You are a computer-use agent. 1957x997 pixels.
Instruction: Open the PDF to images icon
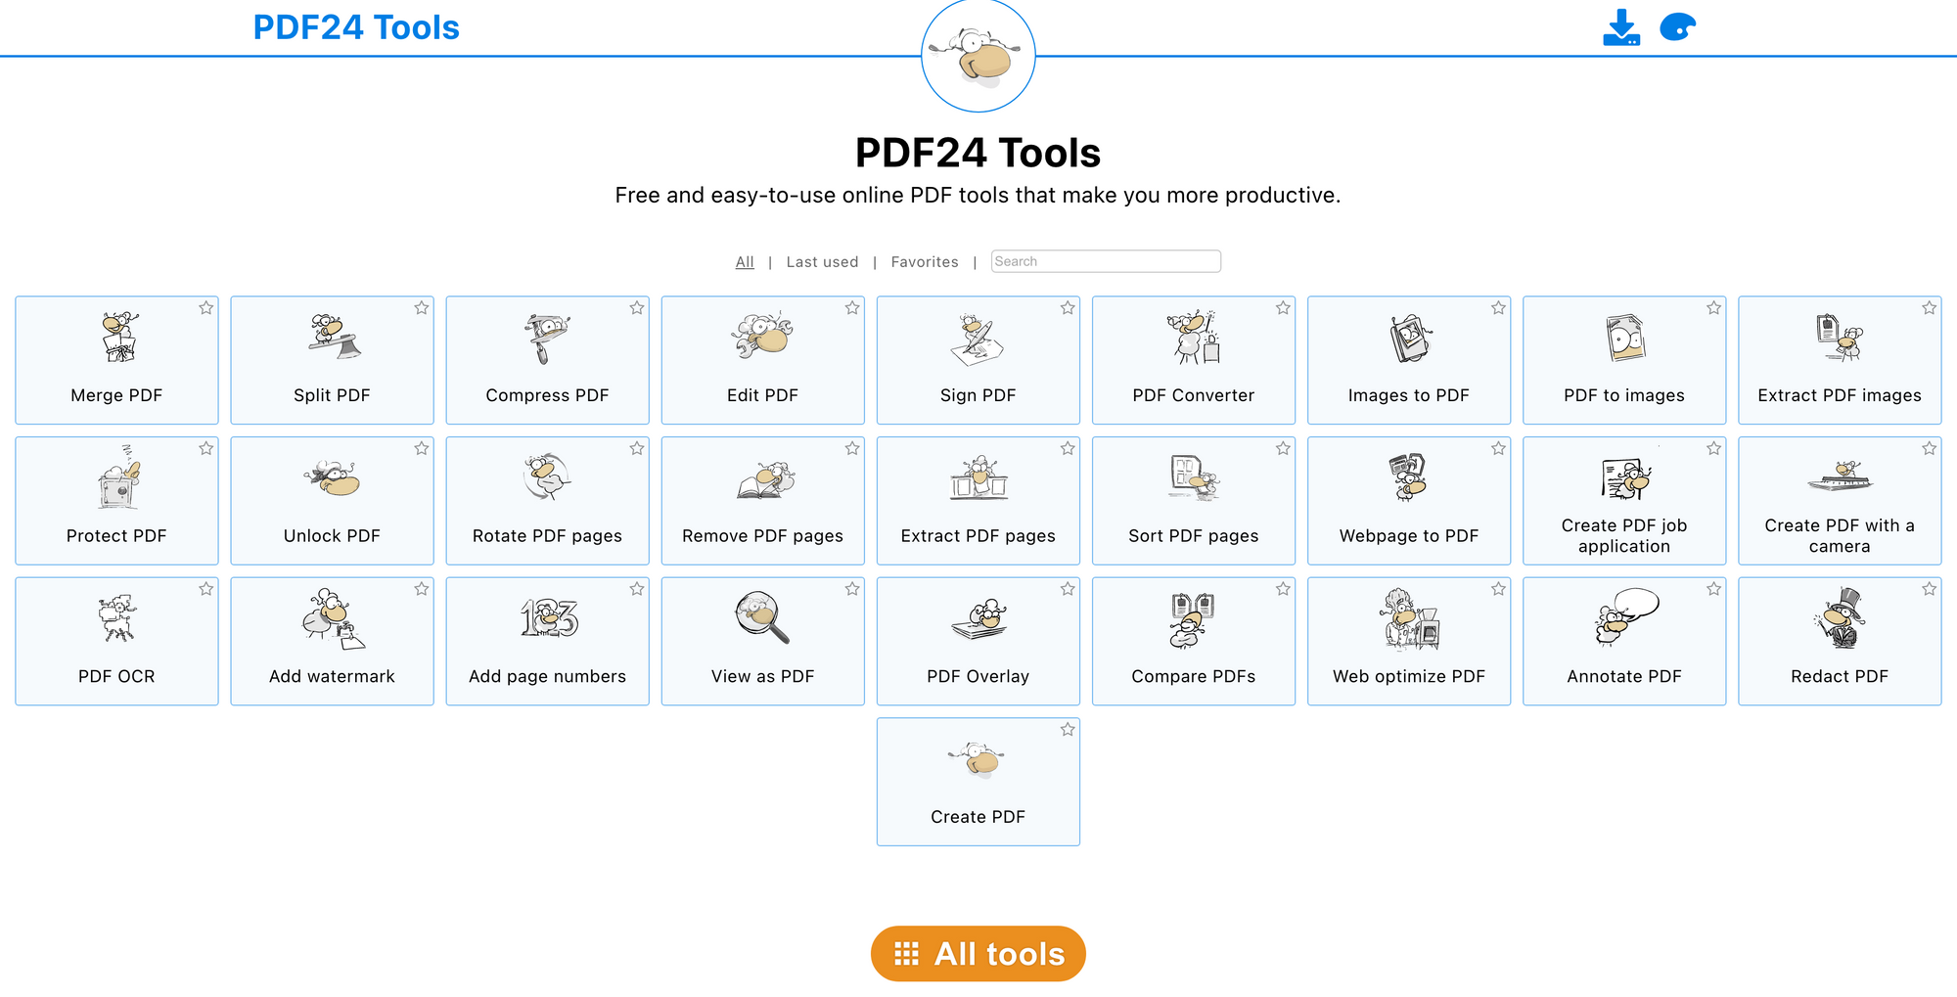coord(1625,339)
